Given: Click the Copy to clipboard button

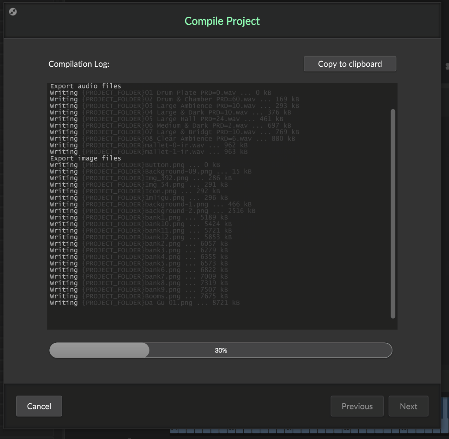Looking at the screenshot, I should (350, 64).
